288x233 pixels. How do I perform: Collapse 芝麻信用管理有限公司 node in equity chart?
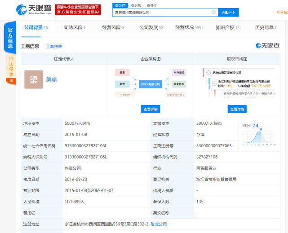208,73
